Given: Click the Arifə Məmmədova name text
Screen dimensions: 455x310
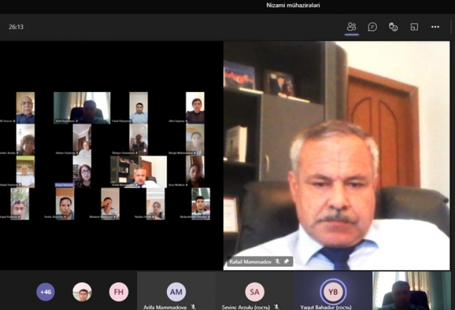Looking at the screenshot, I should (165, 307).
